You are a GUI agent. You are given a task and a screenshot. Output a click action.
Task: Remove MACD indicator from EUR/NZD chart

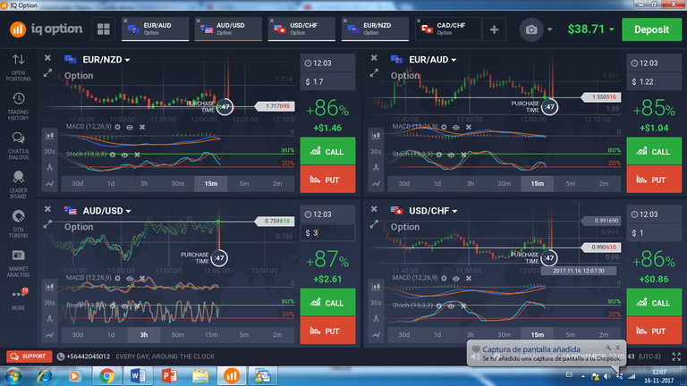[142, 127]
